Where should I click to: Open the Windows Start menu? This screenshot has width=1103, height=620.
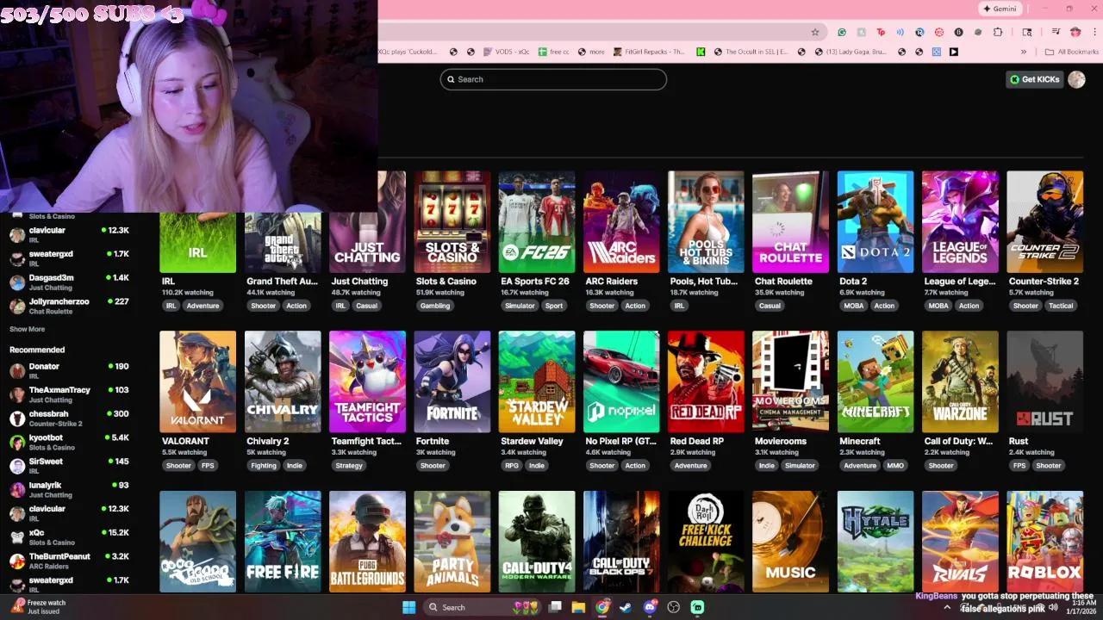point(409,607)
